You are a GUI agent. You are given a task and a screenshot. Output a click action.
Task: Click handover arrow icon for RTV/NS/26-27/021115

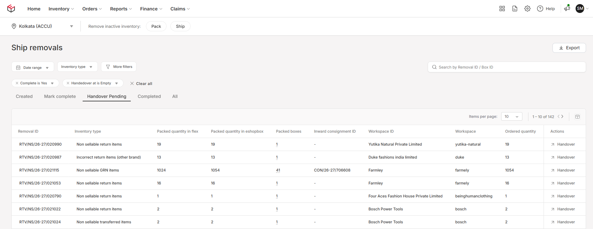pyautogui.click(x=553, y=170)
